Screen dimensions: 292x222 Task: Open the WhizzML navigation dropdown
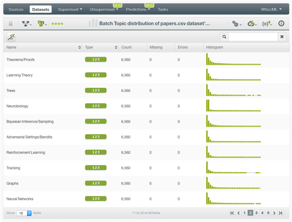(271, 9)
